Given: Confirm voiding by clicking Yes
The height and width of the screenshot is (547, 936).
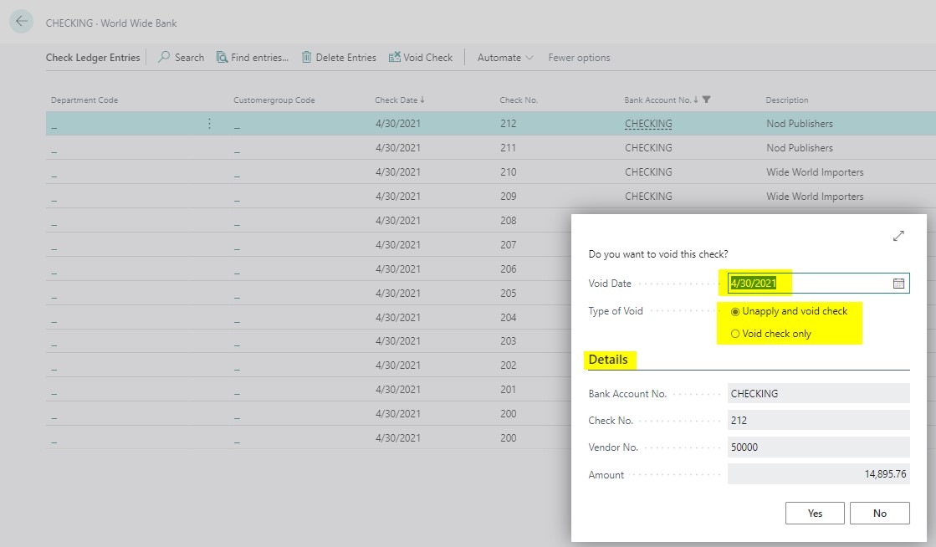Looking at the screenshot, I should (x=814, y=513).
